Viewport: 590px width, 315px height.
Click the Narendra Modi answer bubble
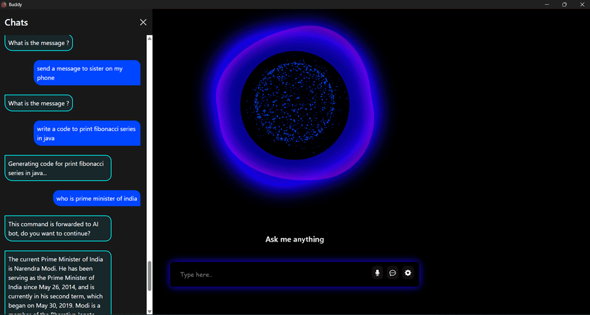(x=58, y=283)
